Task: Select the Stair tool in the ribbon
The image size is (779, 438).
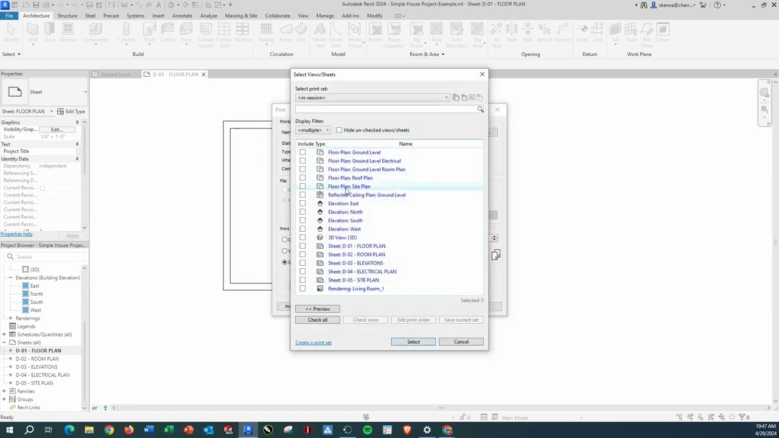Action: coord(301,33)
